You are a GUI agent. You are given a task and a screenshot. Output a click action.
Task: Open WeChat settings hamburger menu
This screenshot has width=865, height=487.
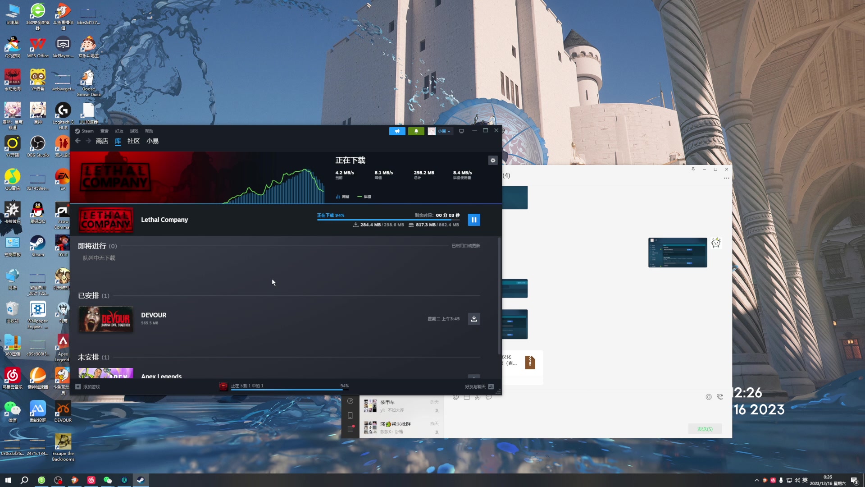pos(350,429)
